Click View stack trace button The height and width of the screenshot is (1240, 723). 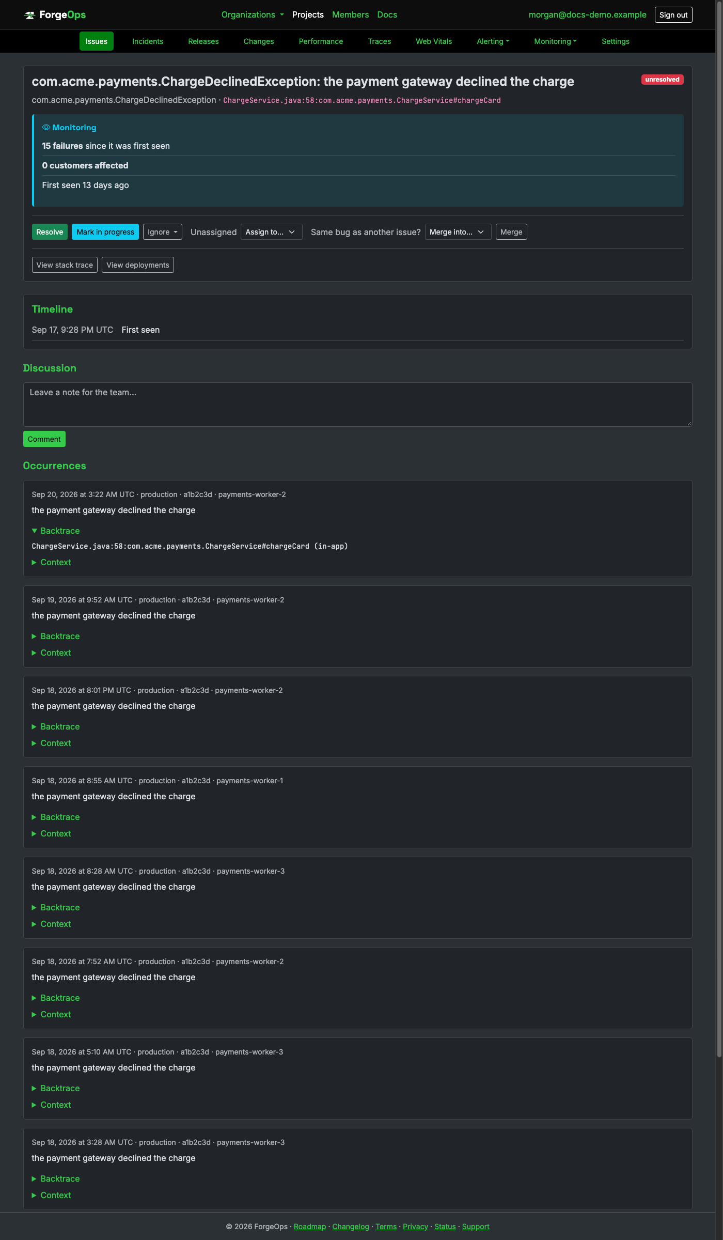(x=65, y=265)
